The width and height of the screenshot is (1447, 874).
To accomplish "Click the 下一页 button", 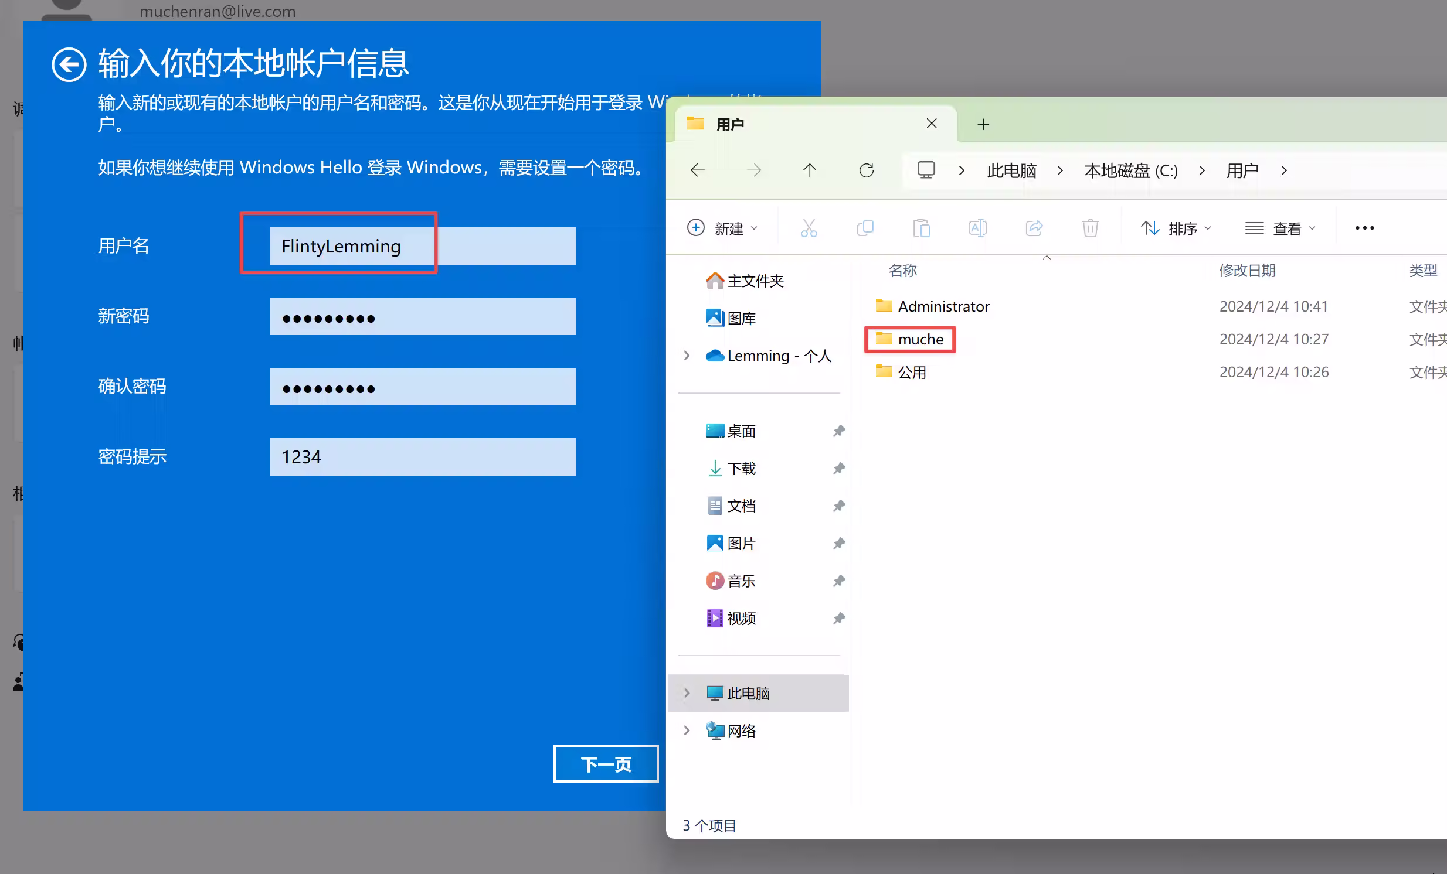I will [x=606, y=764].
